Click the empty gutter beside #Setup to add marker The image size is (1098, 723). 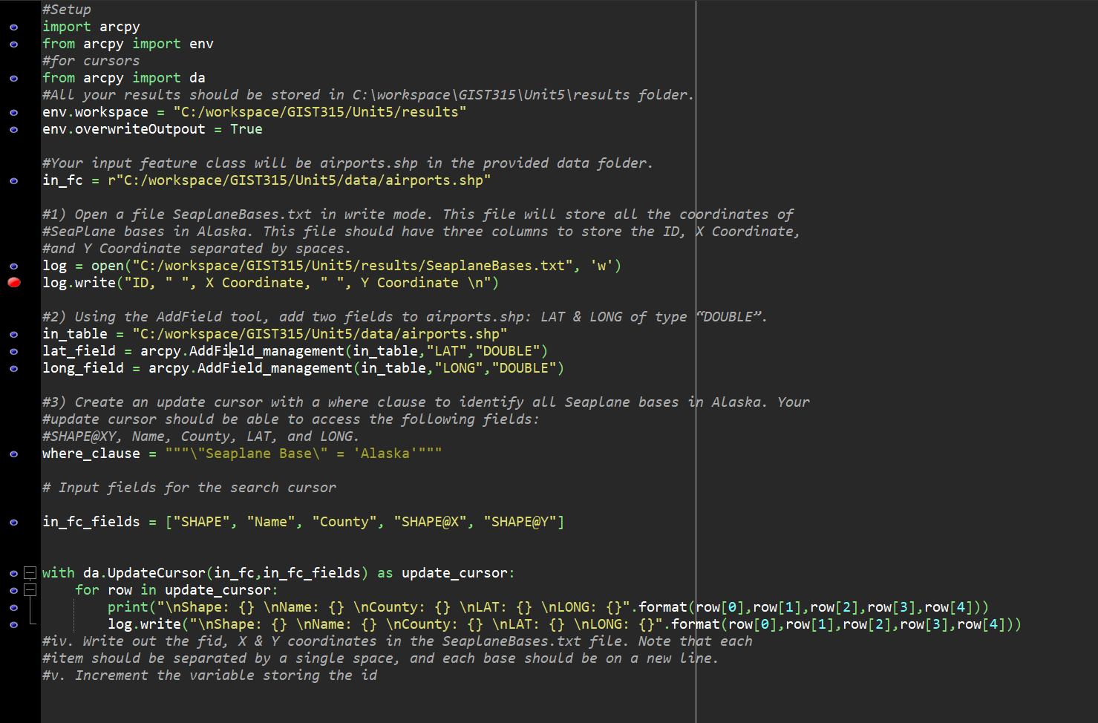click(13, 9)
